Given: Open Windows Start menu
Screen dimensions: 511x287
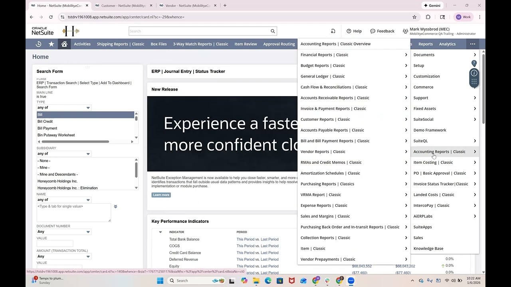Looking at the screenshot, I should pos(160,281).
